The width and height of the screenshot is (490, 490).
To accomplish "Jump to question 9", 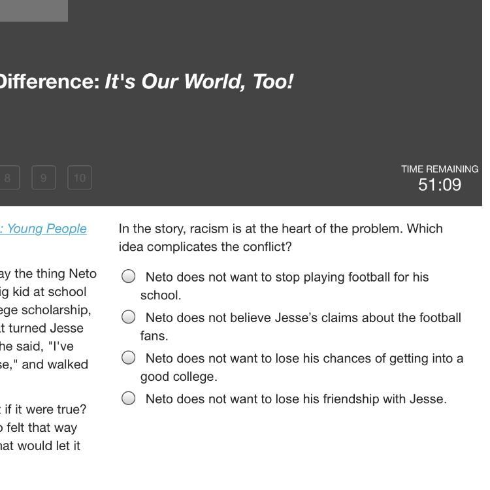I will pyautogui.click(x=43, y=178).
